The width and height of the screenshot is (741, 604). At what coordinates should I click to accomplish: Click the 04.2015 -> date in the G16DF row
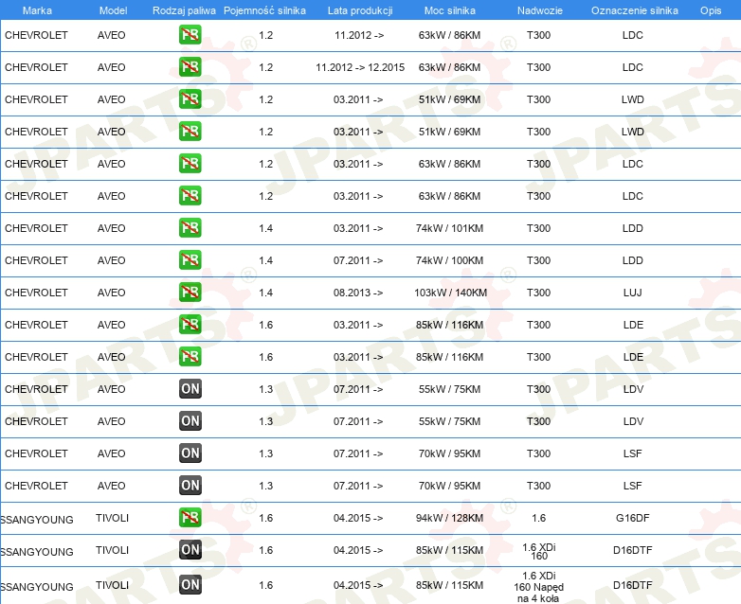[x=358, y=518]
